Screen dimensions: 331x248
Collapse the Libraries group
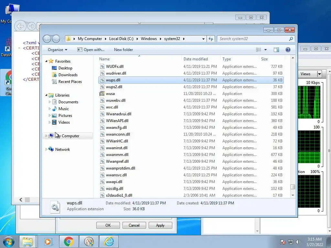pyautogui.click(x=46, y=95)
